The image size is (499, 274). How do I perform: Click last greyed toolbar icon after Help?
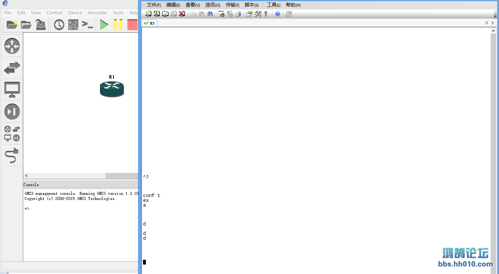pyautogui.click(x=289, y=14)
